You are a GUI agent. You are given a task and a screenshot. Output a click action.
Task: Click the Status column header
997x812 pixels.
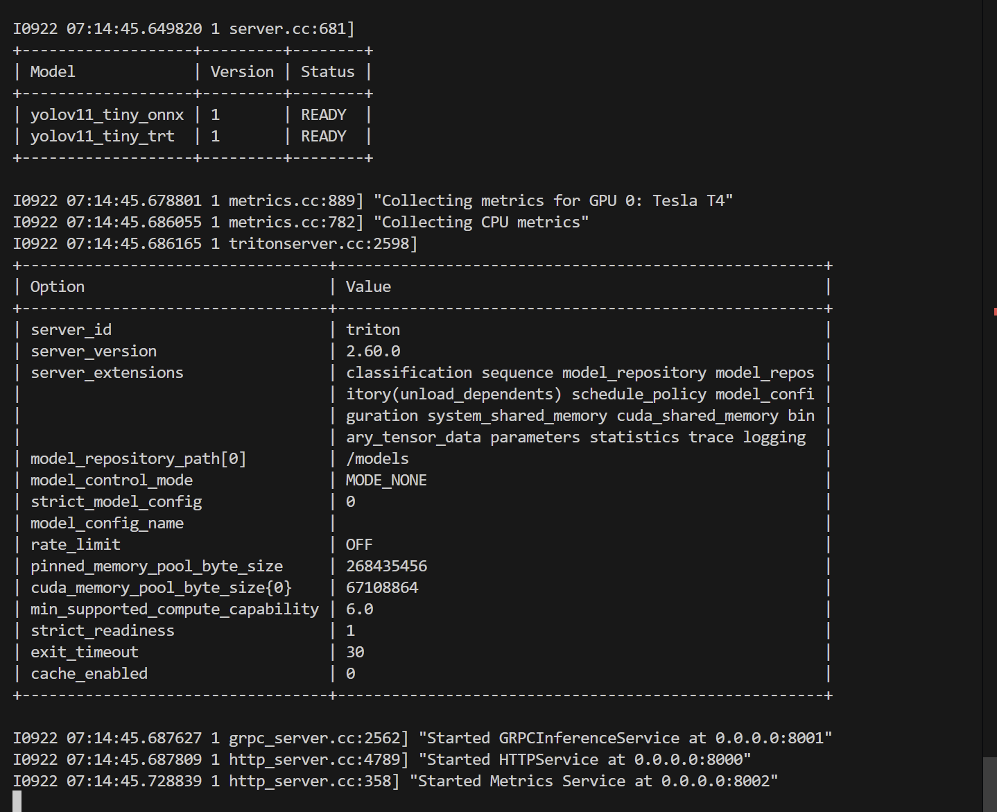tap(327, 72)
